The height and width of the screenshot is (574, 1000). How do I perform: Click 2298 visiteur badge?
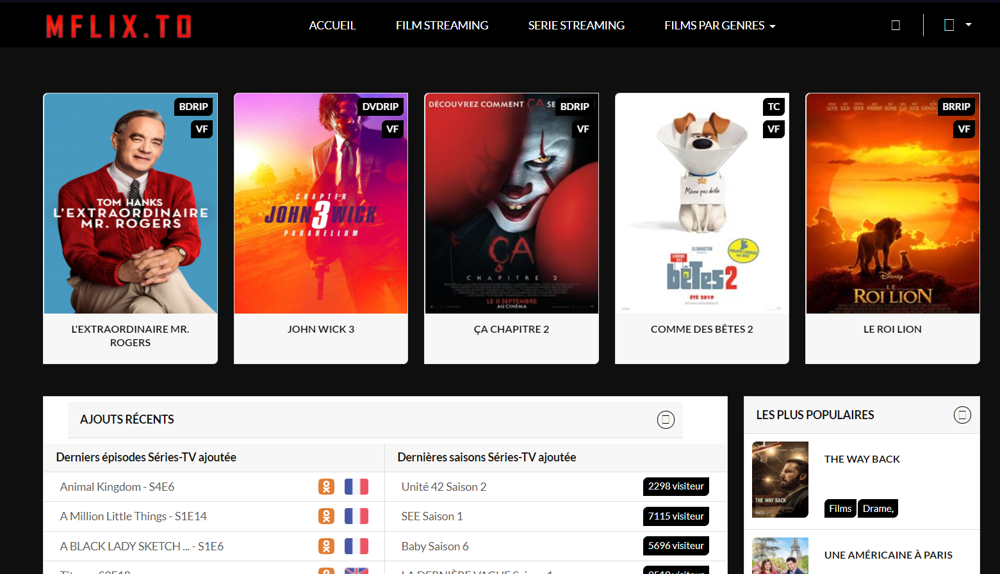pos(676,486)
